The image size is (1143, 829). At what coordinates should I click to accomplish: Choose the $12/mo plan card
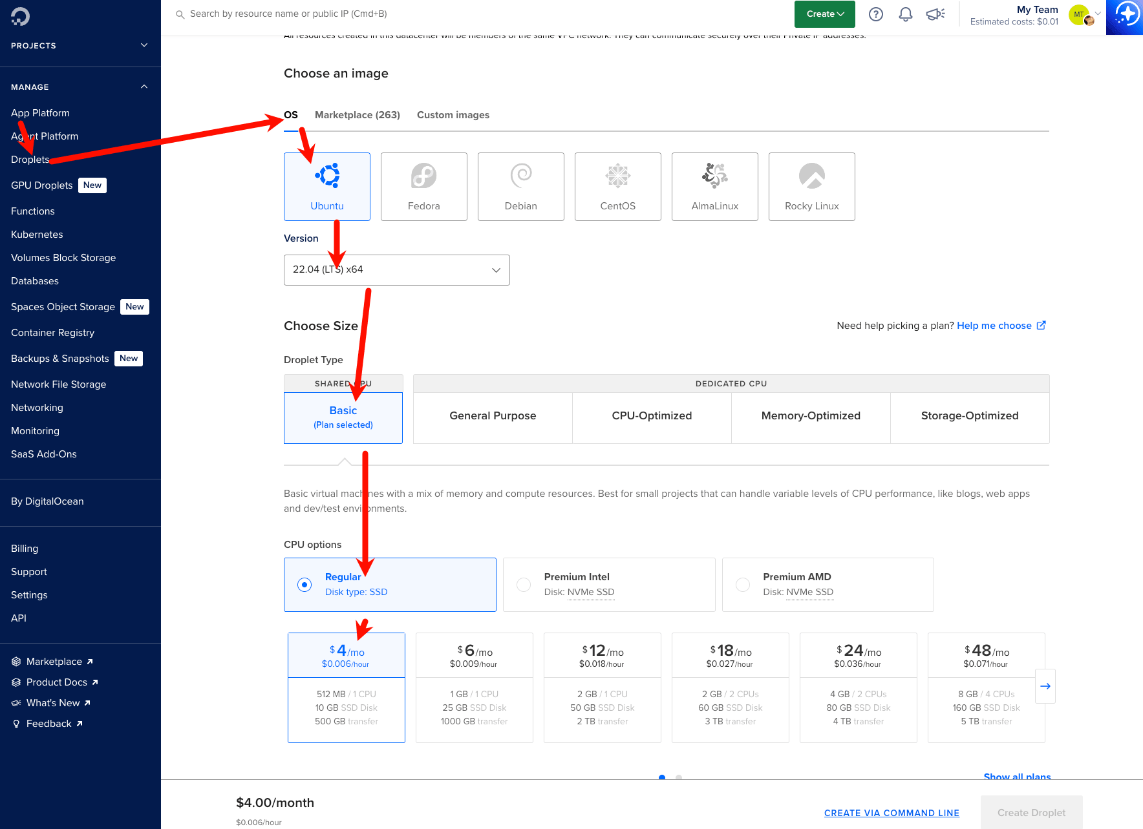(x=603, y=687)
